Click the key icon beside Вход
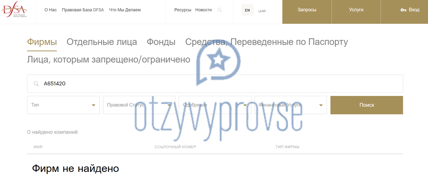This screenshot has width=428, height=178. click(x=404, y=10)
